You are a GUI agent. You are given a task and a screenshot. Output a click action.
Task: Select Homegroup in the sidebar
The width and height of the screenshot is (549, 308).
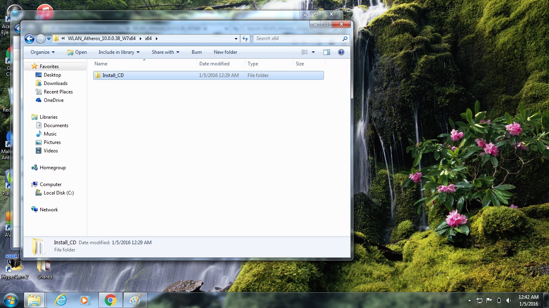pos(53,168)
